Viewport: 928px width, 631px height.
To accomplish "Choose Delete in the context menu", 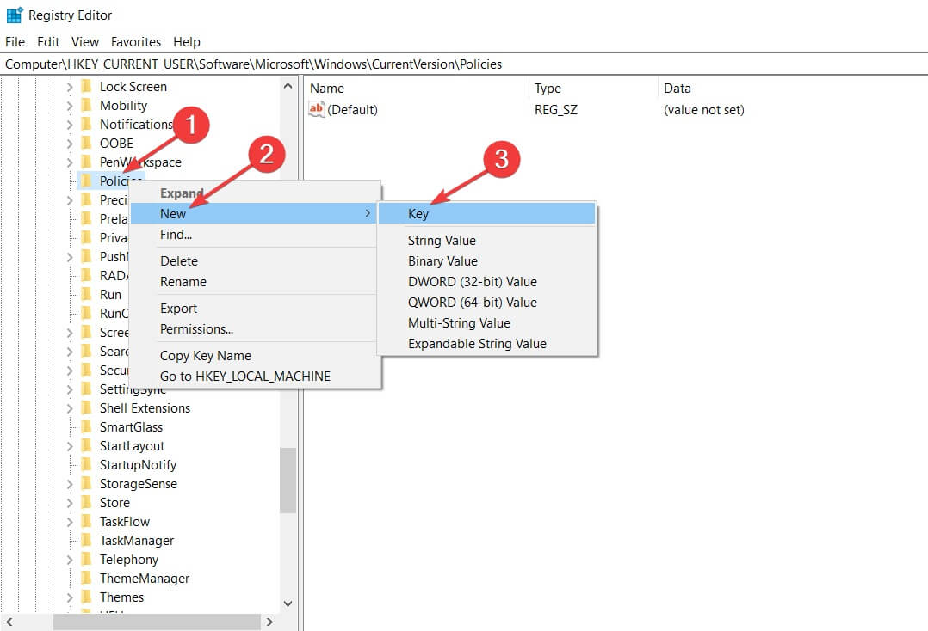I will click(x=255, y=261).
